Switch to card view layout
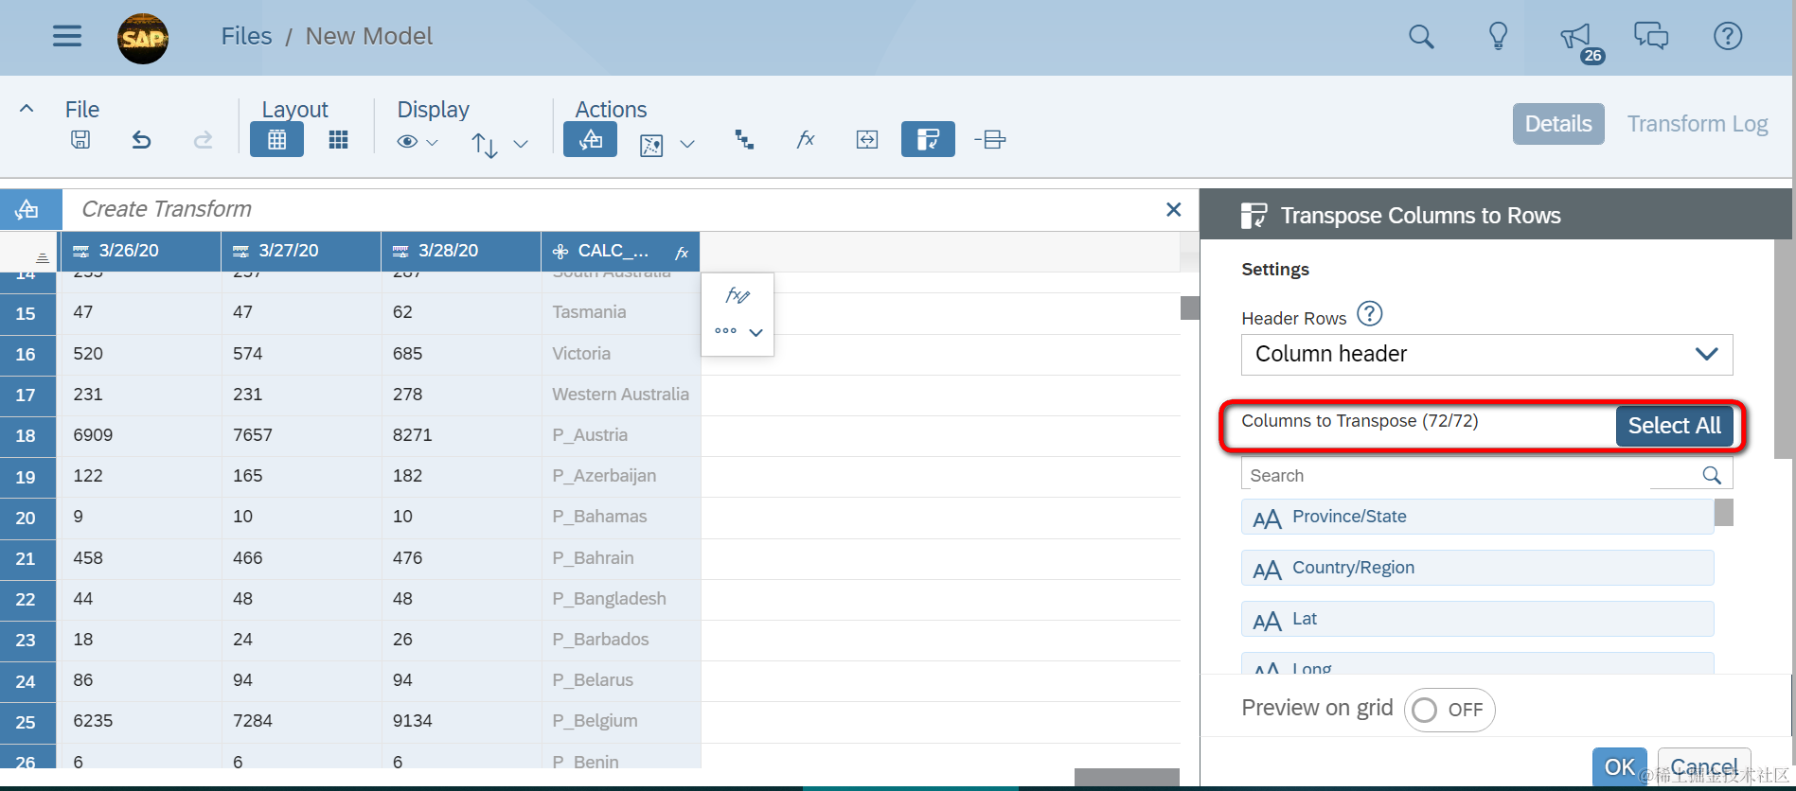1796x791 pixels. click(338, 140)
